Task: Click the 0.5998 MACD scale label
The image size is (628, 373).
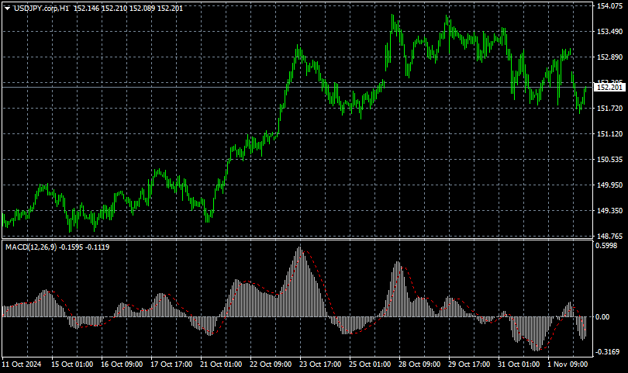Action: tap(606, 246)
